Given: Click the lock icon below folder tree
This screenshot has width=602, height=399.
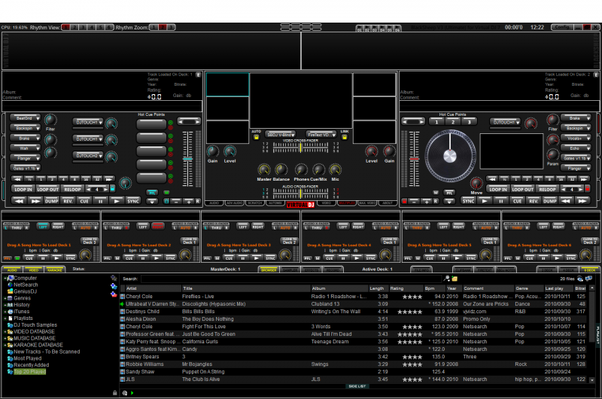Looking at the screenshot, I should click(115, 393).
